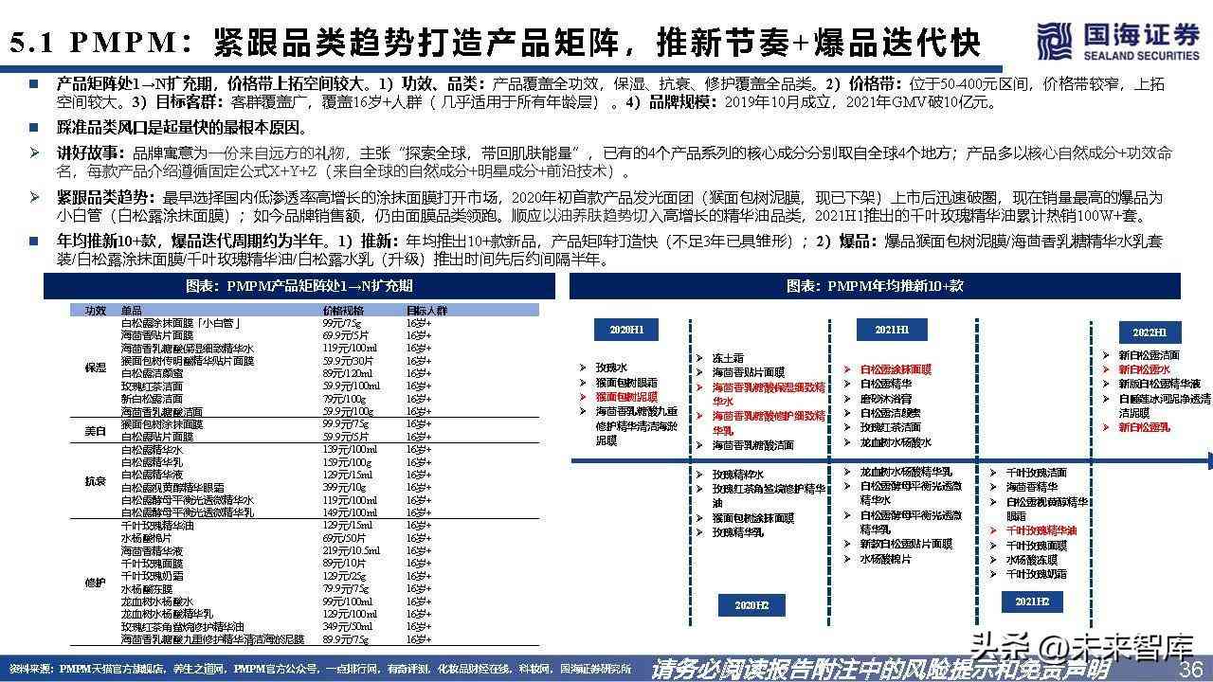The height and width of the screenshot is (682, 1213).
Task: Click the arrow bullet before 讲好故事
Action: tap(34, 153)
